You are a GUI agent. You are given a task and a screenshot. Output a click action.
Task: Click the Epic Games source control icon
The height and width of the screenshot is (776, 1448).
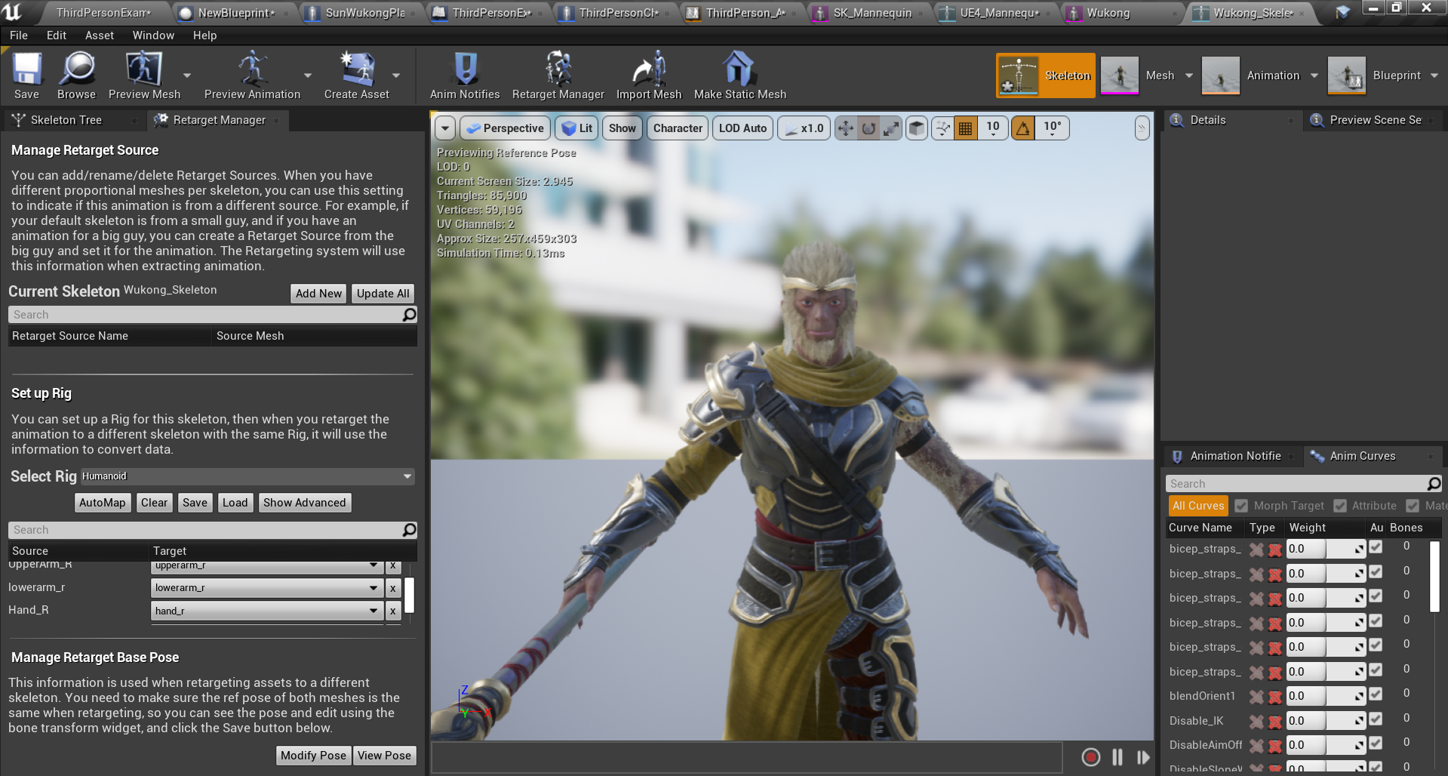[1343, 11]
